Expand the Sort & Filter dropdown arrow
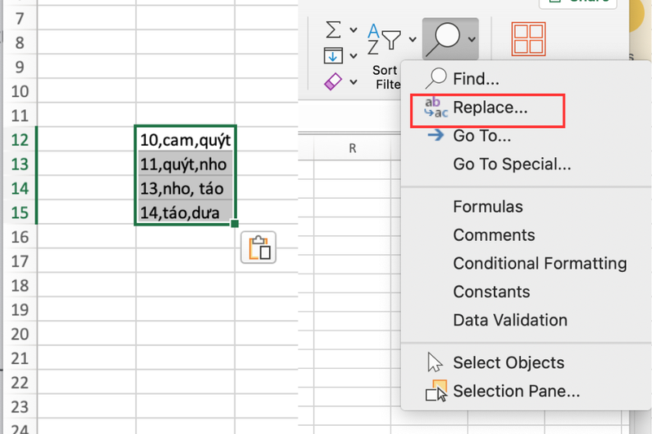The image size is (652, 434). click(412, 39)
